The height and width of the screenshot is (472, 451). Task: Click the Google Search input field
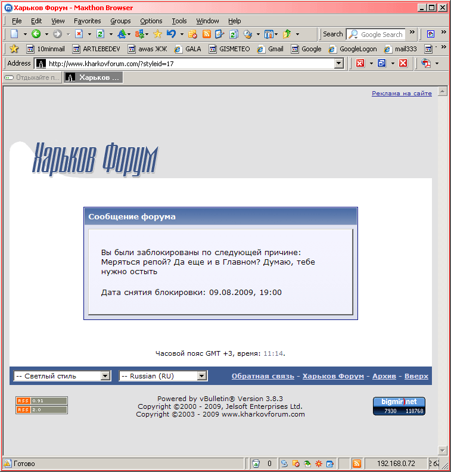tap(376, 35)
